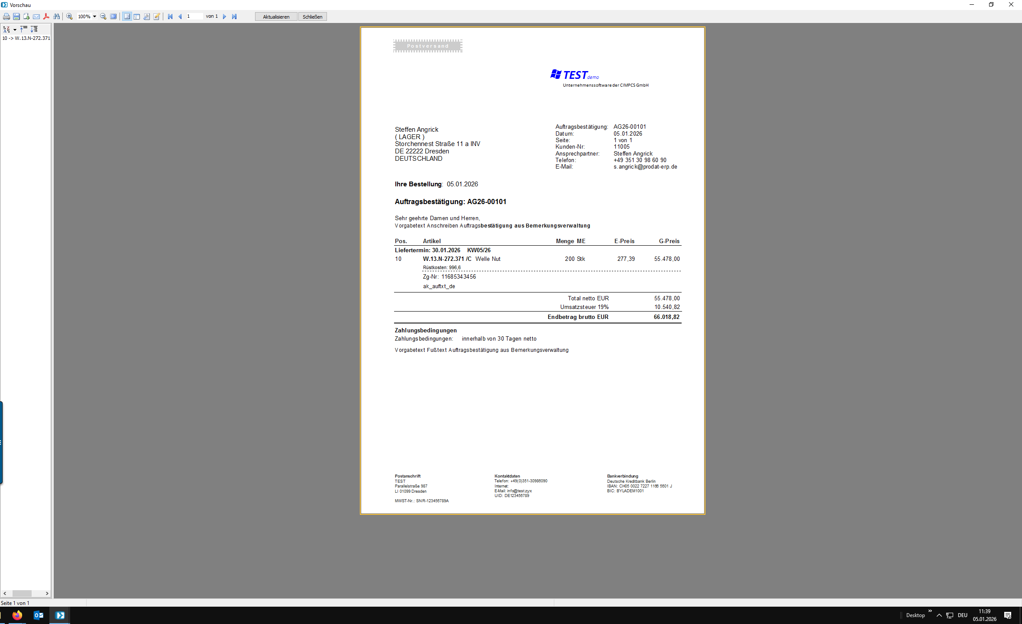Image resolution: width=1022 pixels, height=624 pixels.
Task: Open the 100% zoom level dropdown
Action: coord(94,16)
